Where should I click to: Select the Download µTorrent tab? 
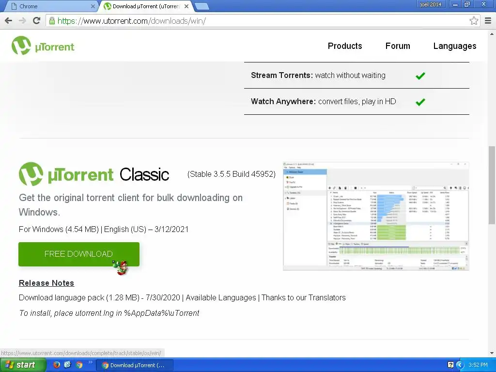pyautogui.click(x=146, y=6)
